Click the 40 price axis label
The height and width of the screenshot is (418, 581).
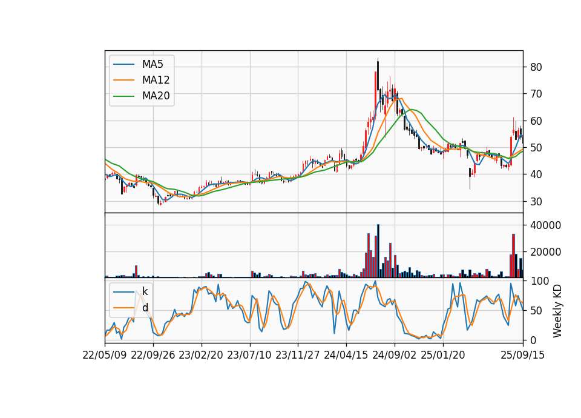[x=536, y=174]
